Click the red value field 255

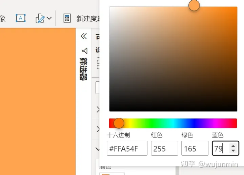[x=164, y=148]
